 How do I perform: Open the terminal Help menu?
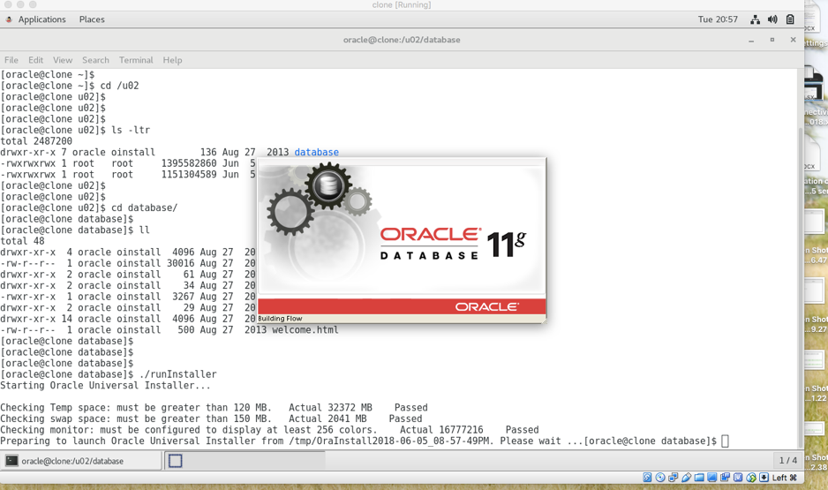pos(172,60)
